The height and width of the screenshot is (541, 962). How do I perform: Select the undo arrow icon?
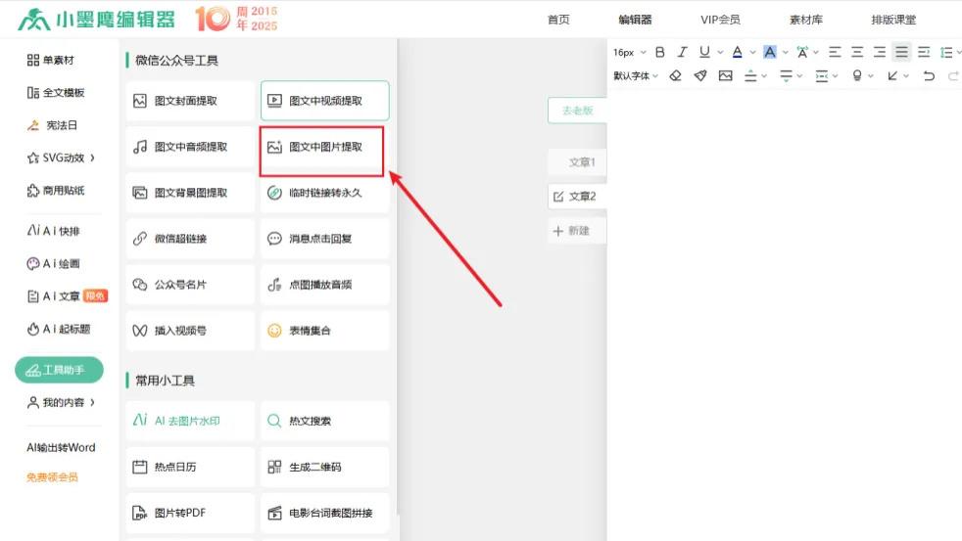[x=929, y=75]
